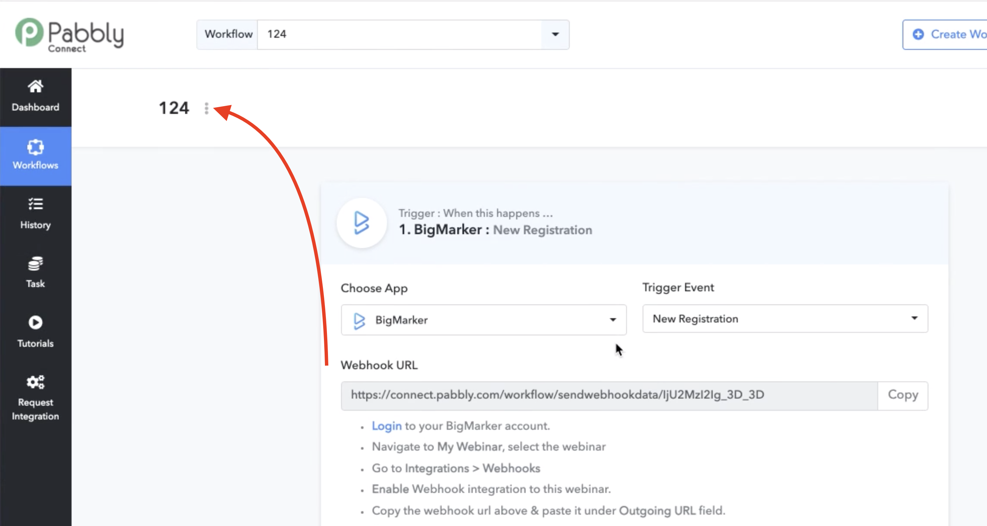Screen dimensions: 987x526
Task: Click the BigMarker logo circle in trigger header
Action: 362,223
